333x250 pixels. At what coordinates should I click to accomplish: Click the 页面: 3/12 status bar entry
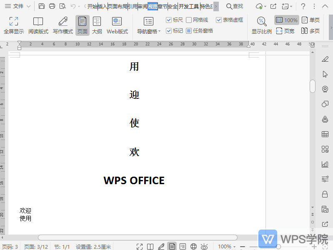pos(36,247)
